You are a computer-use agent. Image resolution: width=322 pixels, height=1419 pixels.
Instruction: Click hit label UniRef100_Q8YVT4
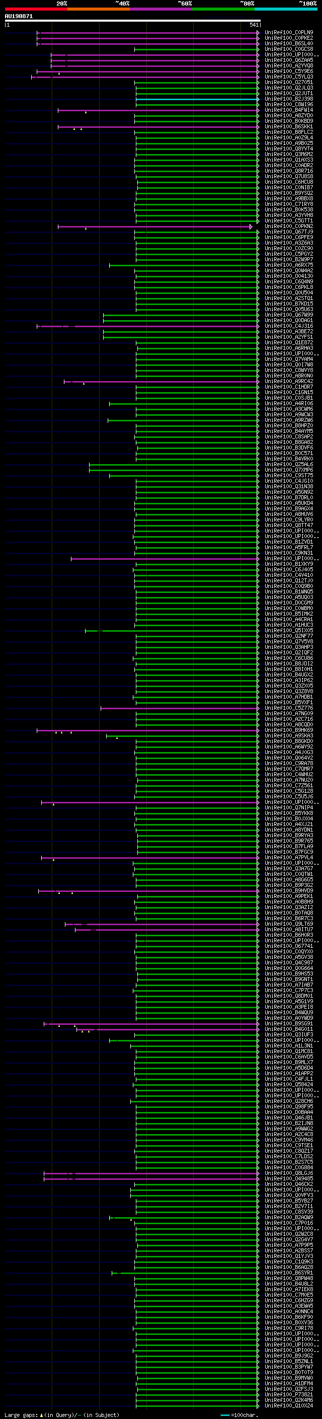(x=288, y=148)
